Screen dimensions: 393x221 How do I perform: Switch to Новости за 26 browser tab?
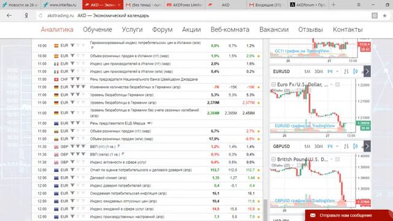coord(20,5)
